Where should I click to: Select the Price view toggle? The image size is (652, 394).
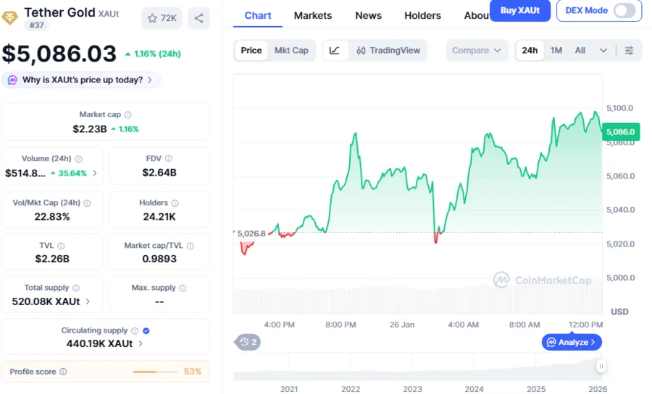[x=251, y=51]
